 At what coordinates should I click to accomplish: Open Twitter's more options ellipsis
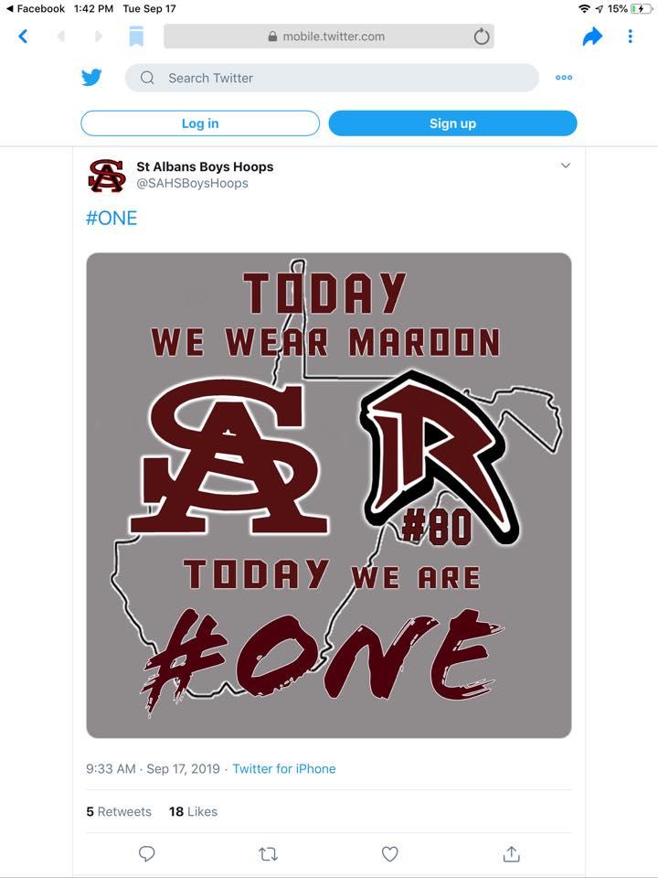(x=564, y=78)
